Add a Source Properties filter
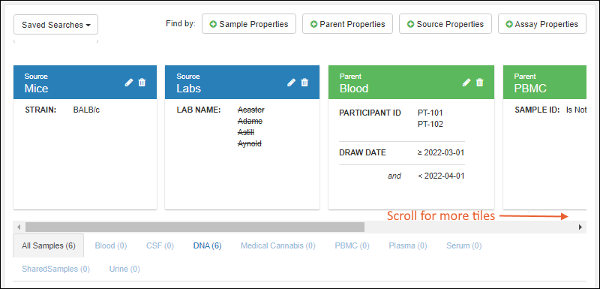The image size is (600, 289). 445,24
